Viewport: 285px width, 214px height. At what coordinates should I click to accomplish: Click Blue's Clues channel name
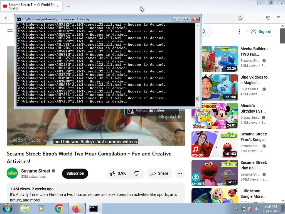(250, 89)
